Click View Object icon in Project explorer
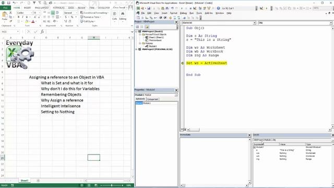Screen dimensions: 334x188 coord(142,27)
